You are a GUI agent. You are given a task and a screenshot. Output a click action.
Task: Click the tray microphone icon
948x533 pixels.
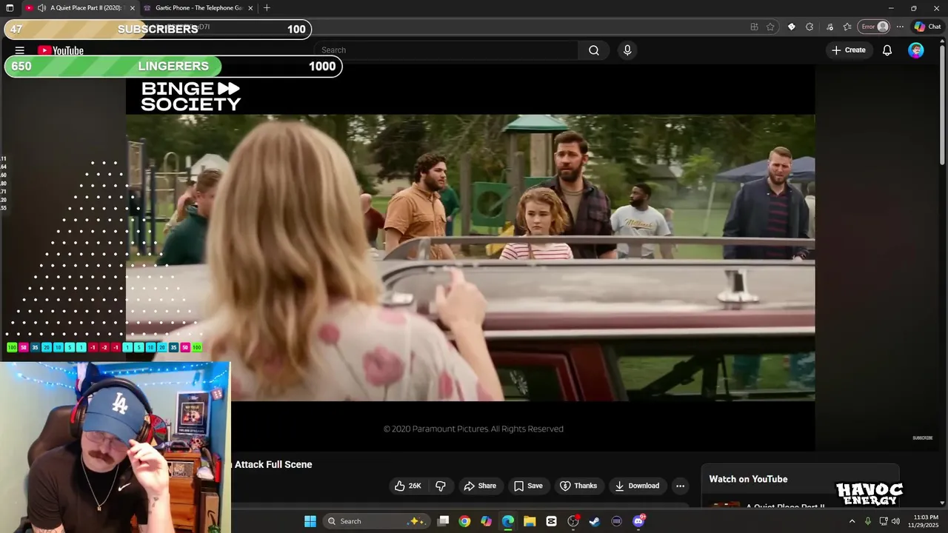[x=867, y=521]
